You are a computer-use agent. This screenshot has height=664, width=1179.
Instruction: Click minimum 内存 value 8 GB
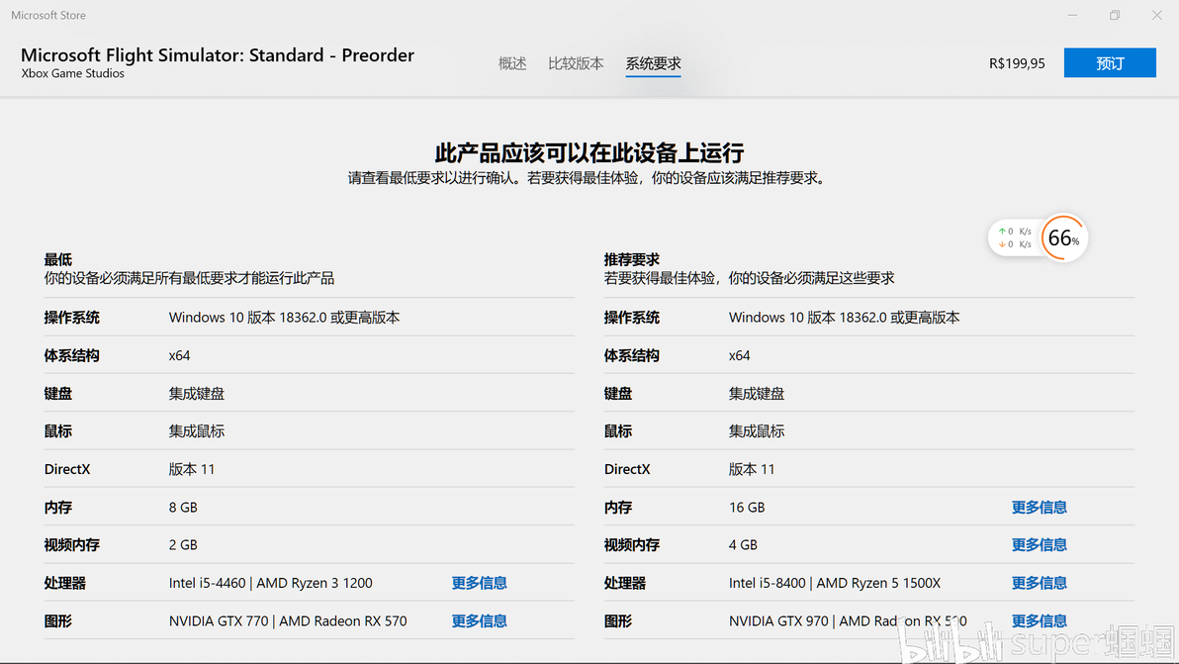[183, 508]
